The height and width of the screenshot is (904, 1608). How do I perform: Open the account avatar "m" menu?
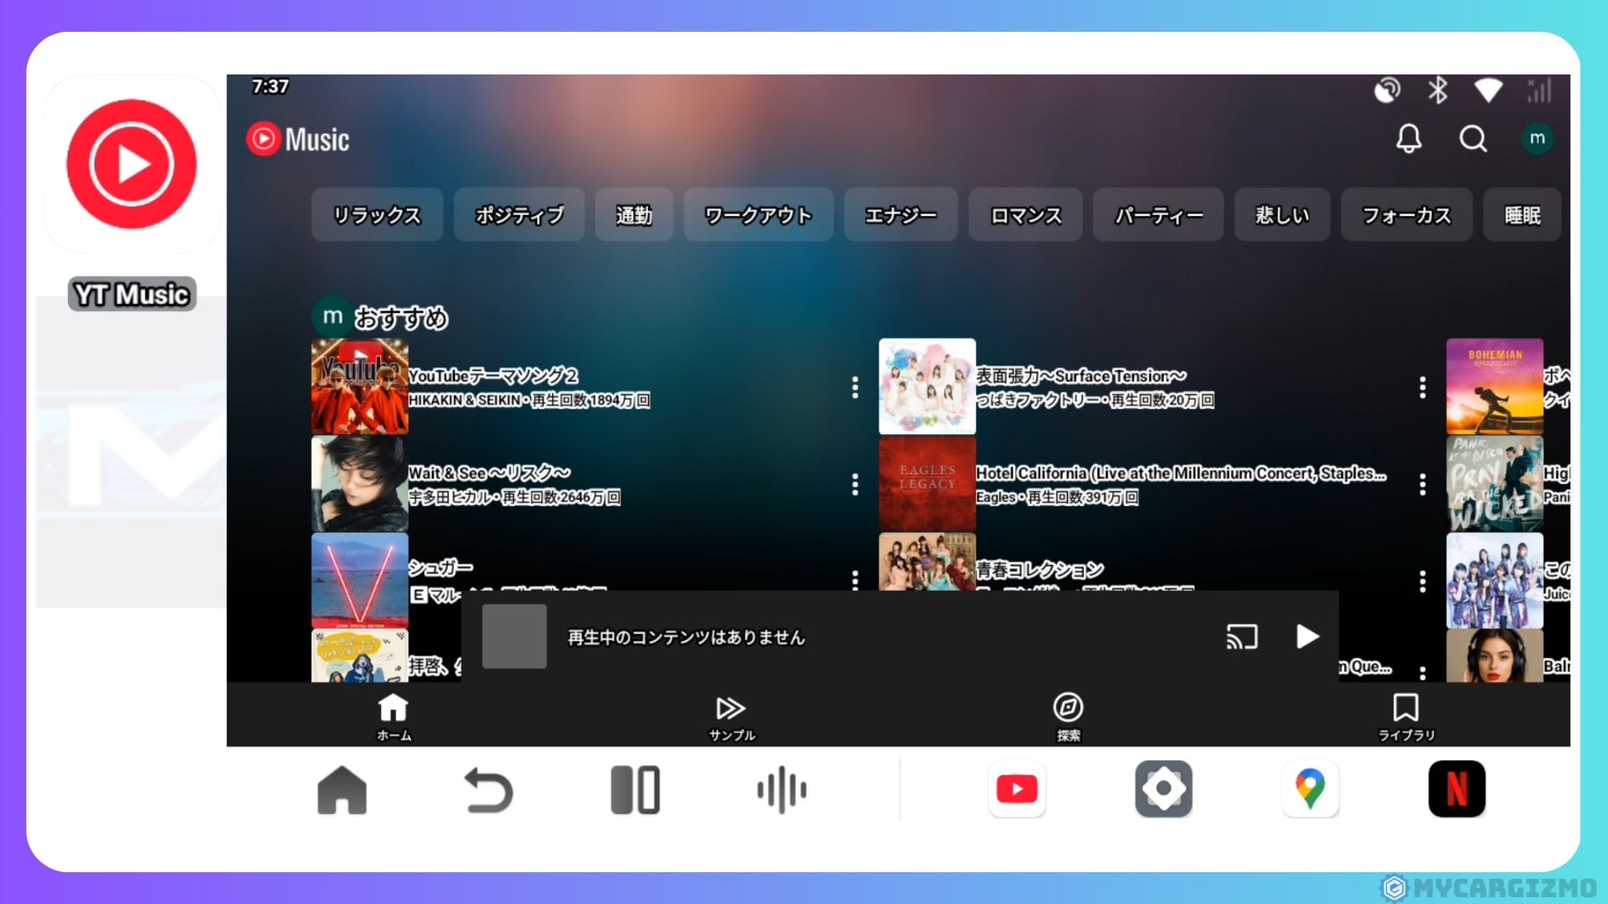(x=1537, y=139)
